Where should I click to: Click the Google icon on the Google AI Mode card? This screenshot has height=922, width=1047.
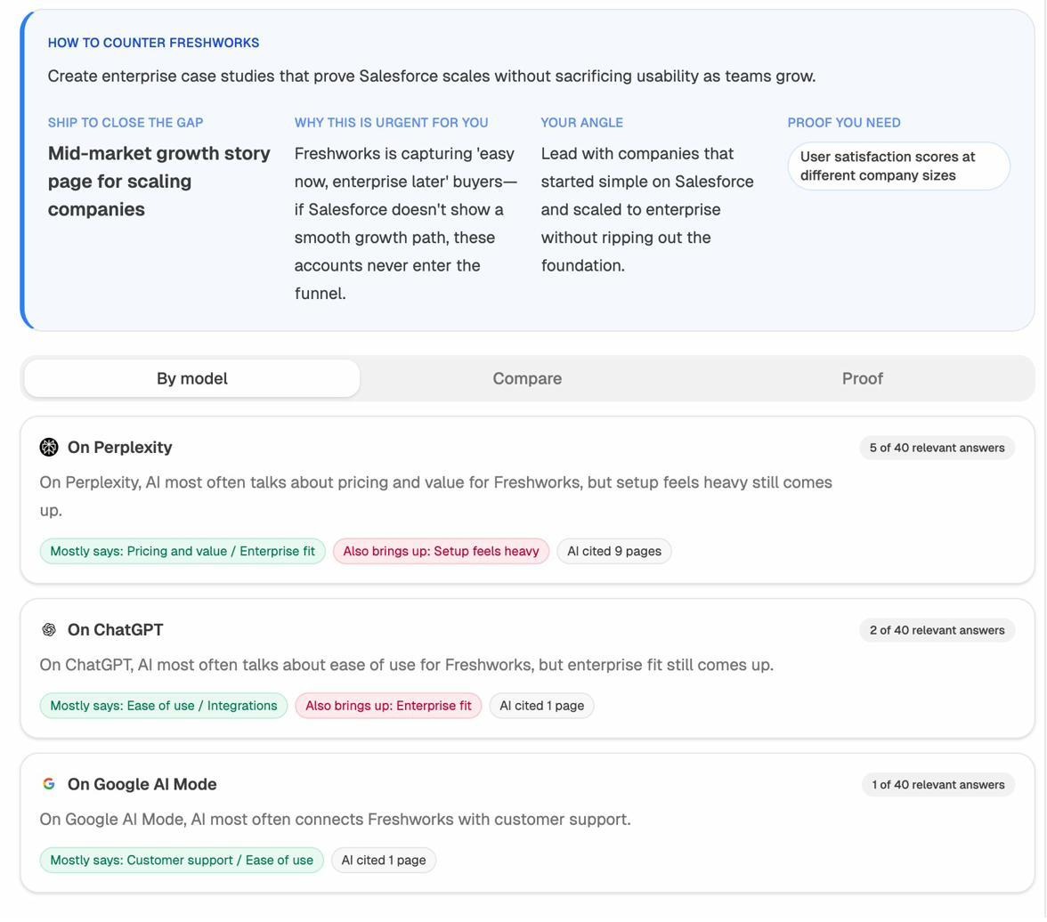(x=49, y=784)
